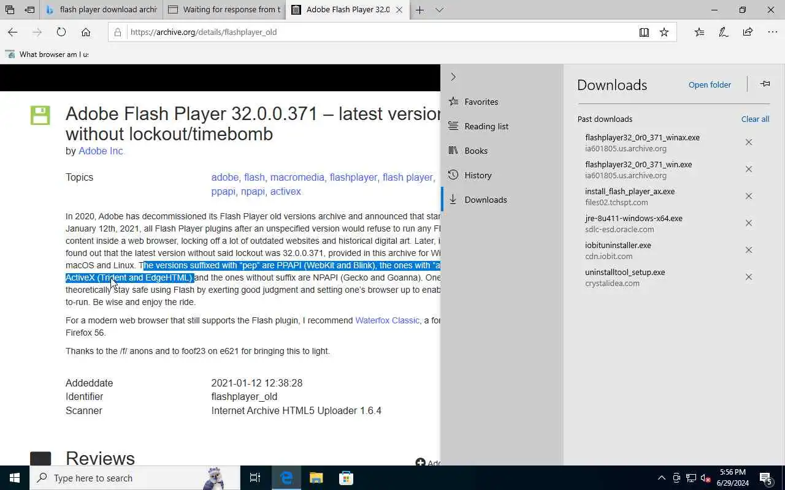
Task: Click the muted volume tray icon
Action: (706, 478)
